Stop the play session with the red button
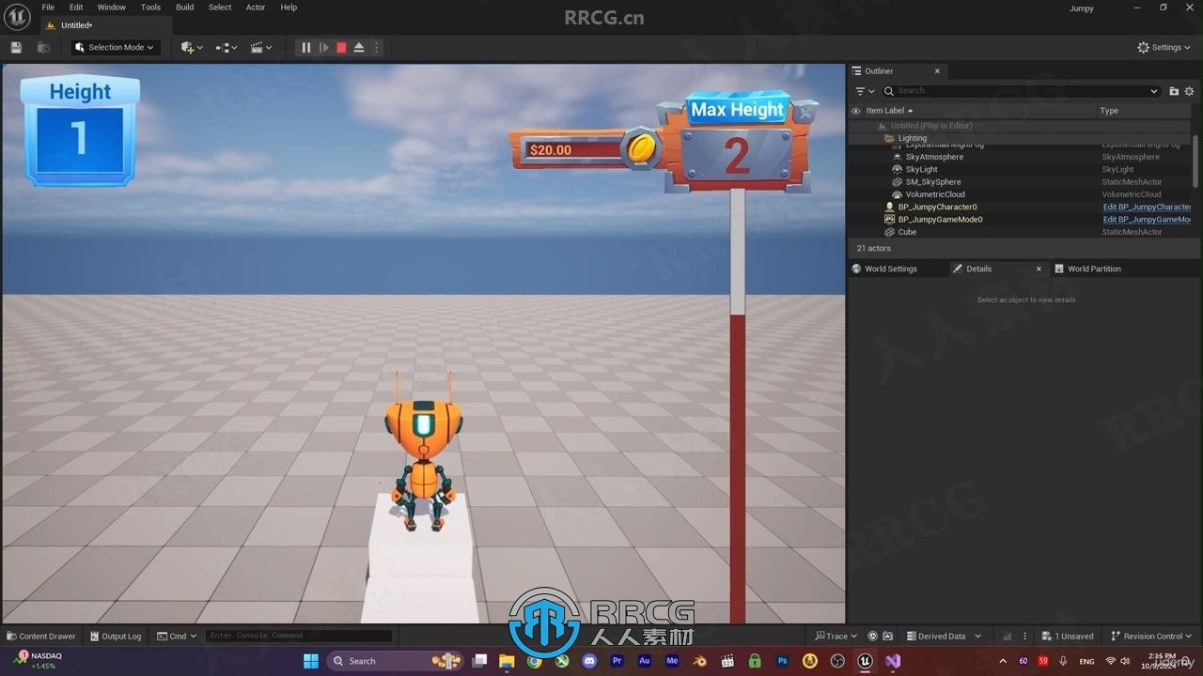Image resolution: width=1203 pixels, height=676 pixels. pos(341,47)
